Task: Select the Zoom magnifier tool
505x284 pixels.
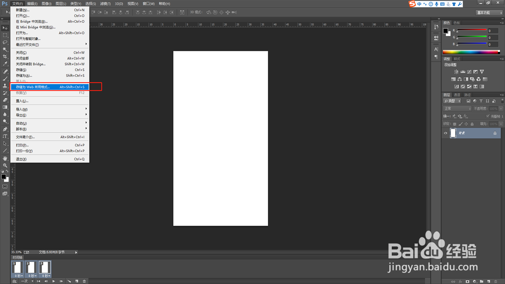Action: click(x=5, y=165)
